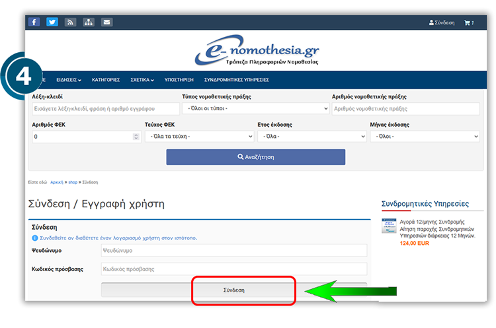Click the envelope contact icon
496x328 pixels.
pos(106,22)
